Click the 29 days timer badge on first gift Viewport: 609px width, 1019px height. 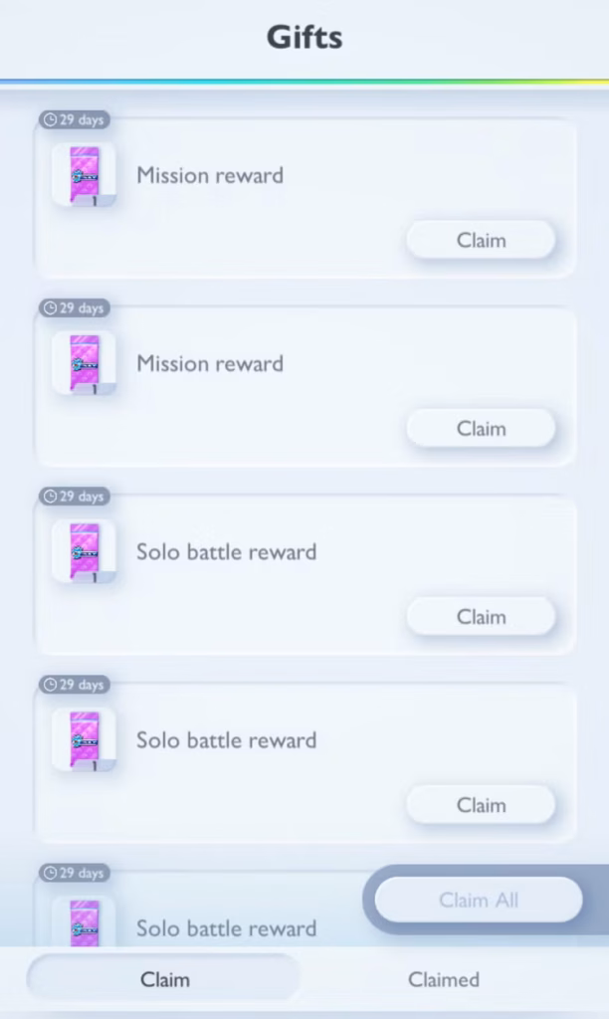tap(74, 120)
